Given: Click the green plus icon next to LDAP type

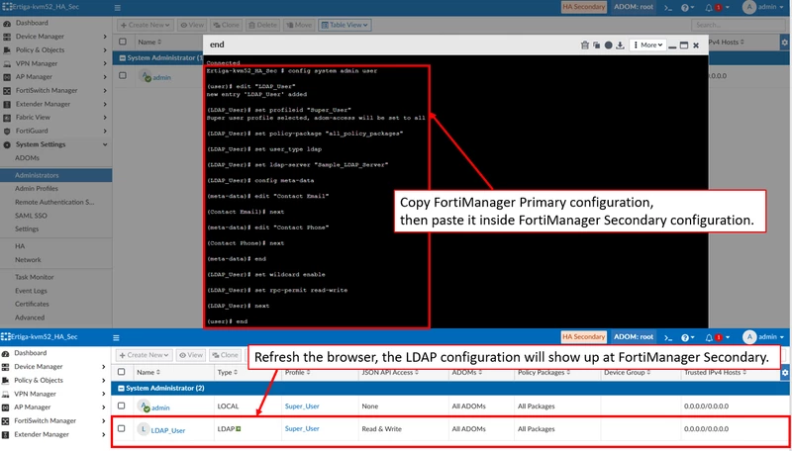Looking at the screenshot, I should point(239,429).
